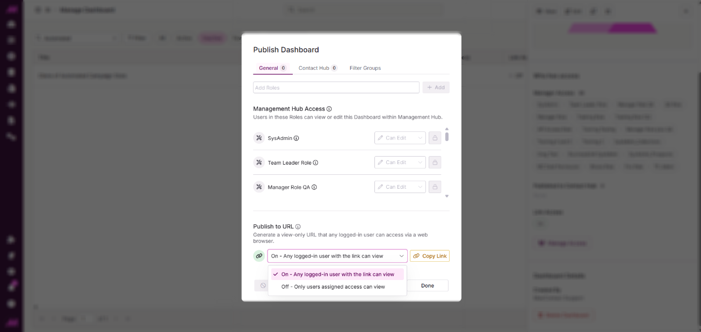Switch to the Contact Hub tab

tap(317, 68)
